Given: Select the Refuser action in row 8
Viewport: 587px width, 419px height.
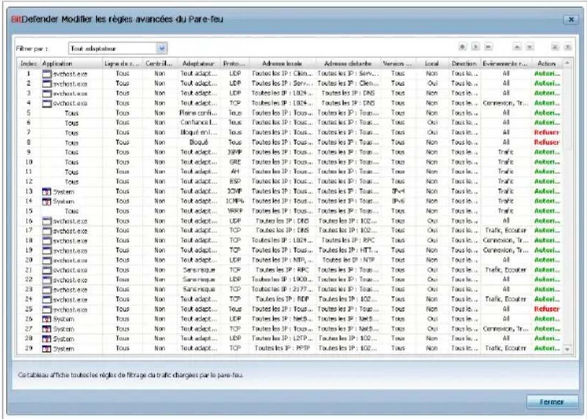Looking at the screenshot, I should [x=546, y=143].
